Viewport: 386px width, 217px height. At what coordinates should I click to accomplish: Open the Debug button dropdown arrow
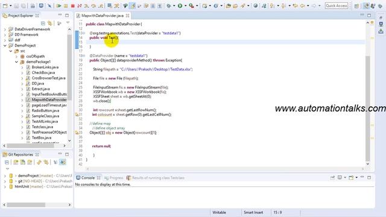point(174,5)
